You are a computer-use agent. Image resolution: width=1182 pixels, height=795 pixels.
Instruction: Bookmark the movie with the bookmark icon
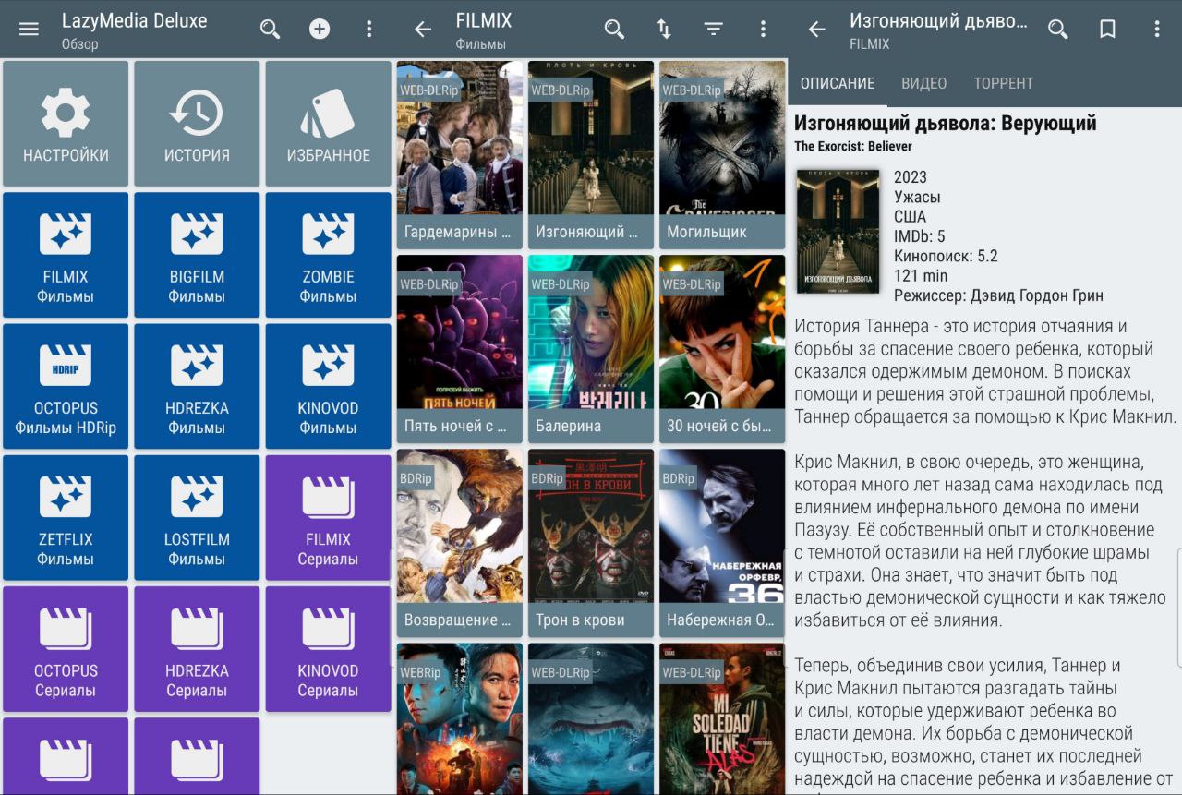(1107, 29)
